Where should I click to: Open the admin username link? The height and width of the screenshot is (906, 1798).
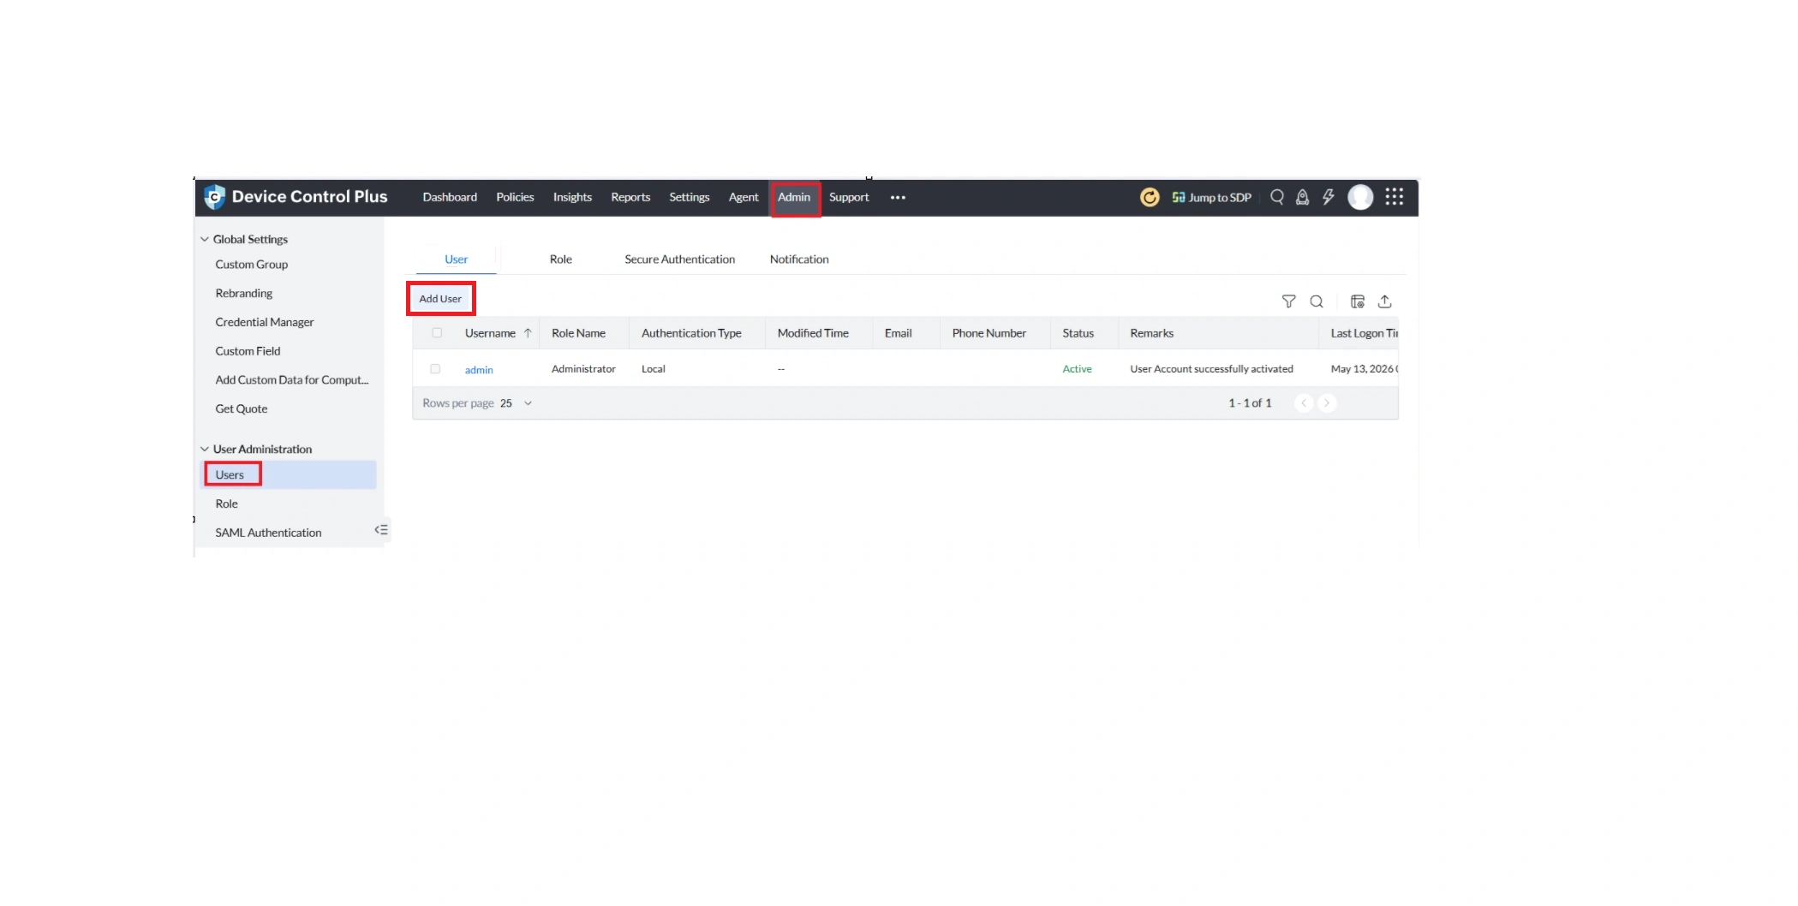click(x=479, y=370)
